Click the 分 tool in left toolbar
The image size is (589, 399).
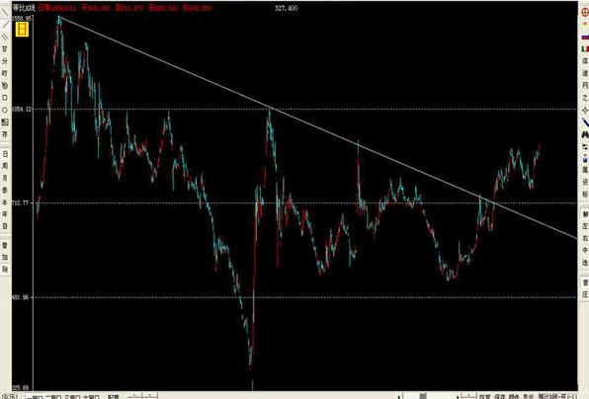(5, 61)
